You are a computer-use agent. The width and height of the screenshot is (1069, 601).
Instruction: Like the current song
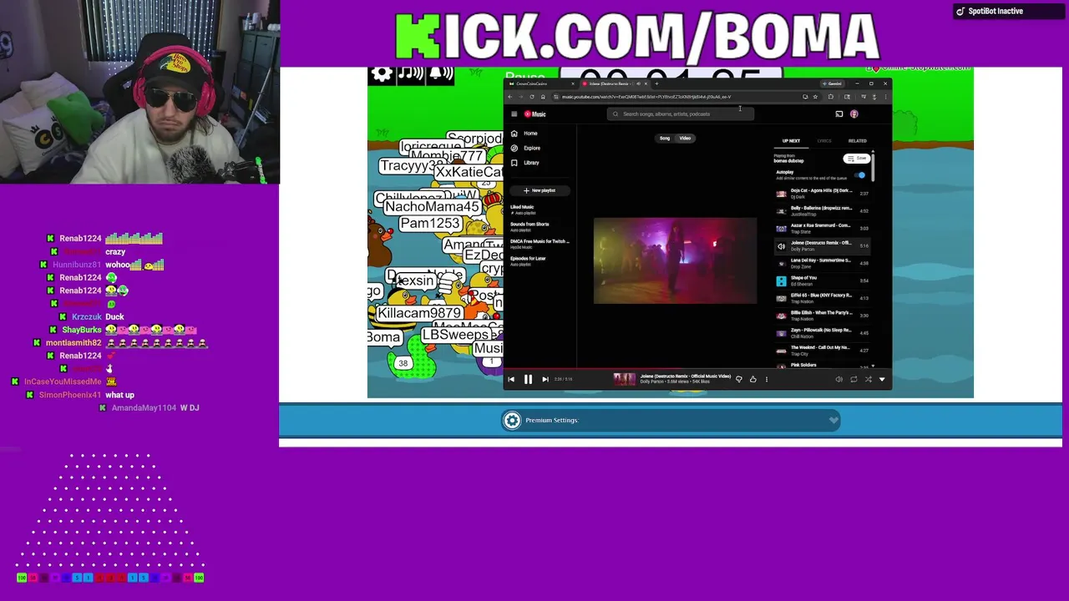(x=753, y=380)
